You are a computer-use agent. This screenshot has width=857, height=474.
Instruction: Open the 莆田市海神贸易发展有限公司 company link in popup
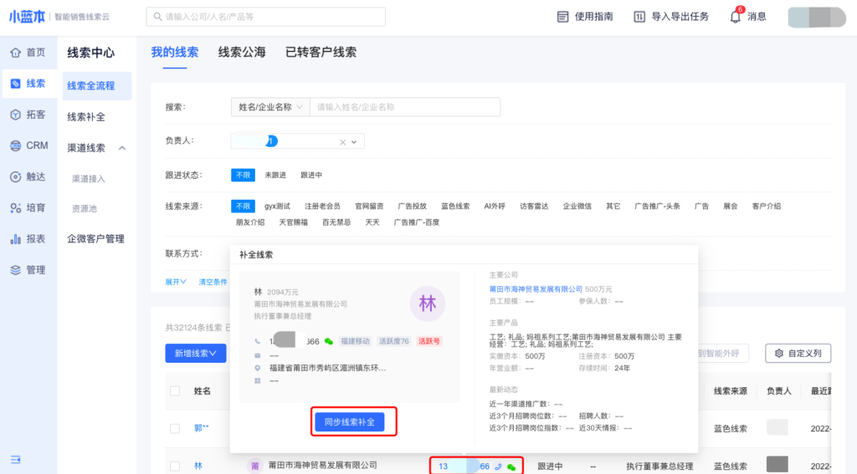536,289
